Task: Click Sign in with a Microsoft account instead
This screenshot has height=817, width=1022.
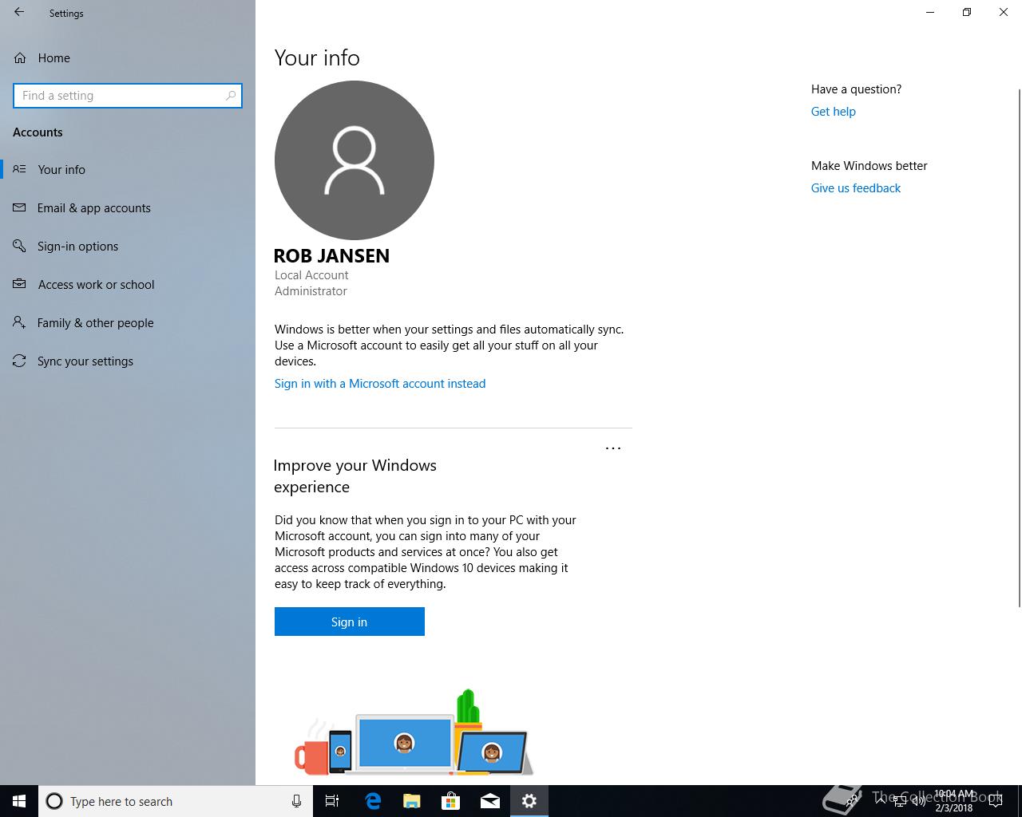Action: 380,384
